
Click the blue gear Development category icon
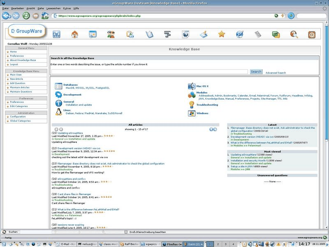58,95
